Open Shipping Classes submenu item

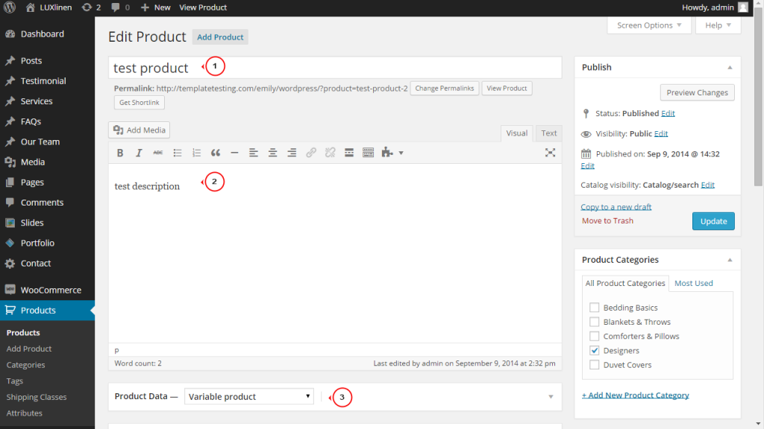tap(37, 397)
